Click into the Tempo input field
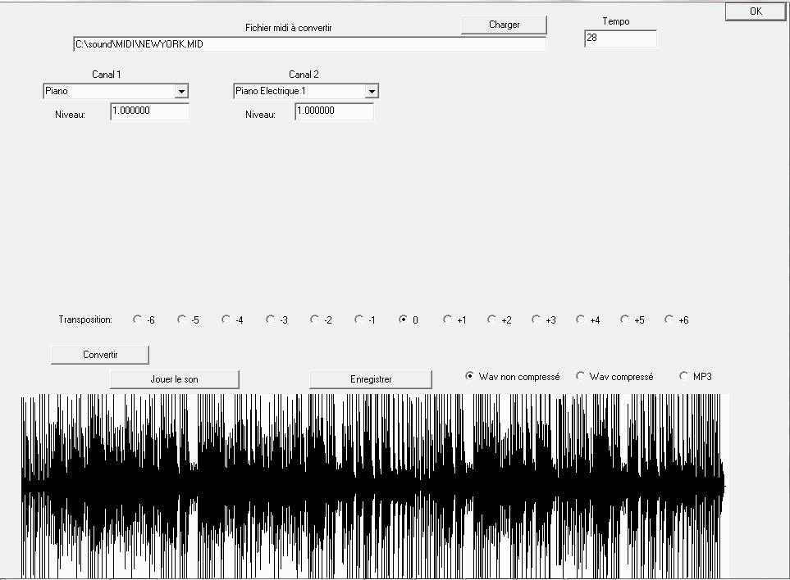790x580 pixels. pyautogui.click(x=621, y=39)
